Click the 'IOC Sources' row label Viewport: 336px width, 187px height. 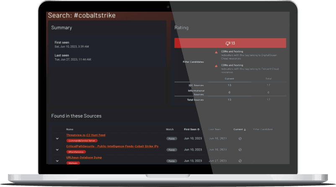click(x=196, y=85)
